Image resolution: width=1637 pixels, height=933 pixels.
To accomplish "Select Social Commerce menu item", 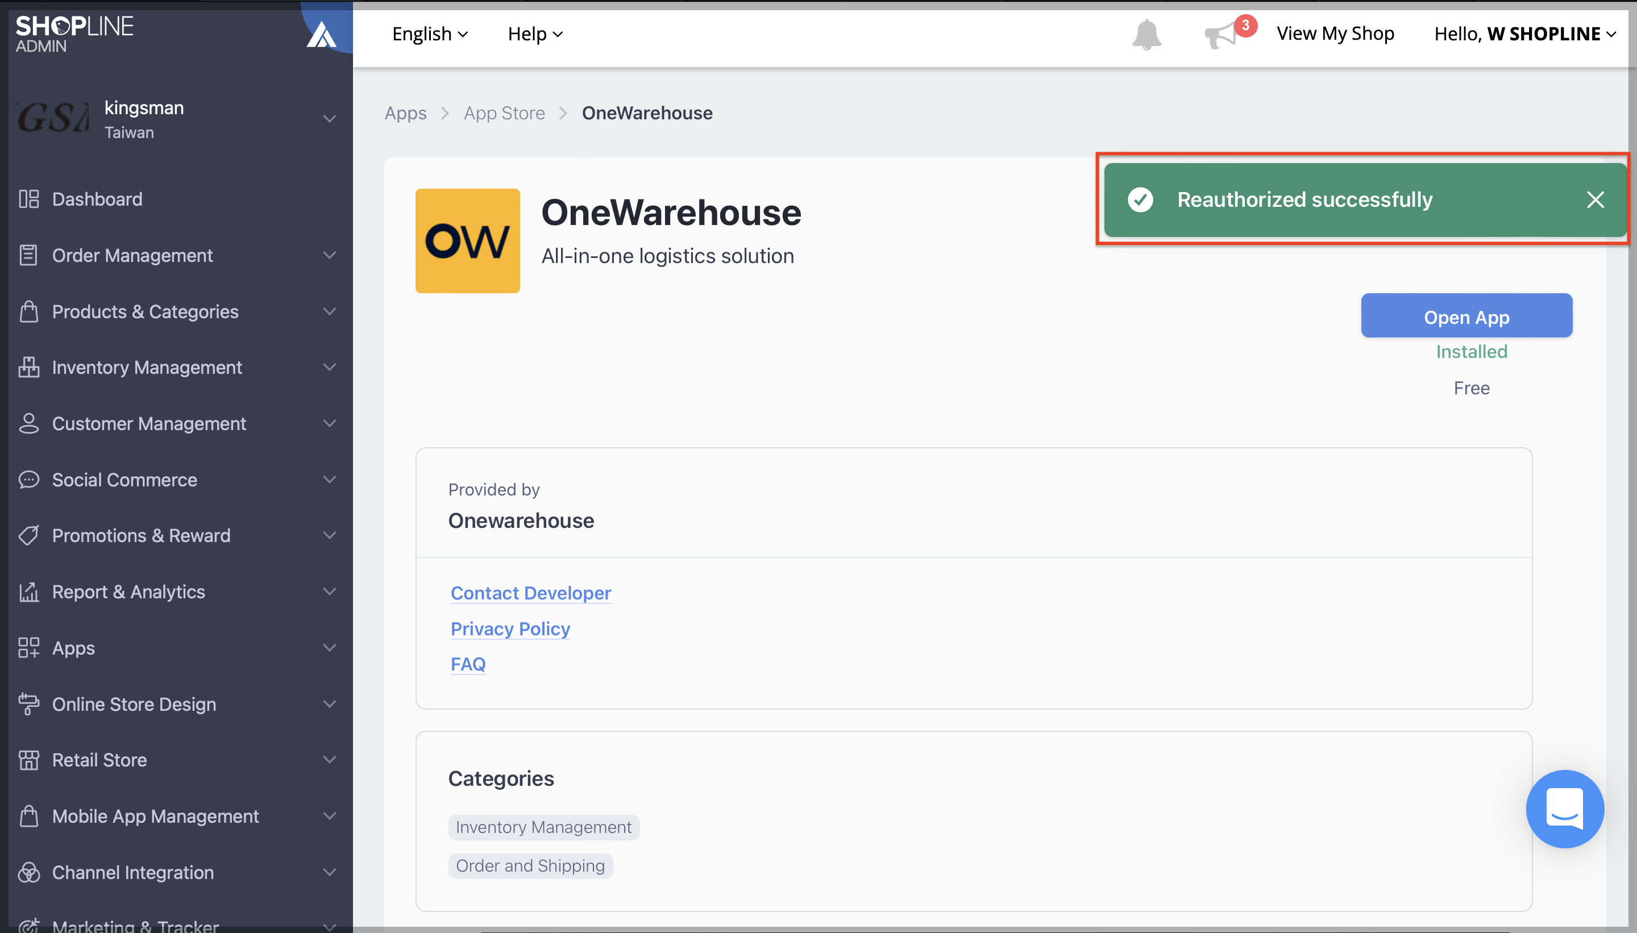I will tap(125, 480).
